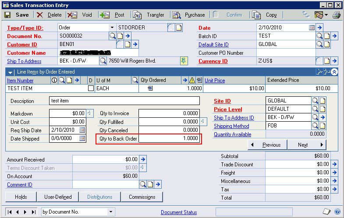Click the yellow warning icon by Qty Ordered
The width and height of the screenshot is (344, 218).
(192, 81)
